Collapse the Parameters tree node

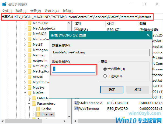click(29, 104)
